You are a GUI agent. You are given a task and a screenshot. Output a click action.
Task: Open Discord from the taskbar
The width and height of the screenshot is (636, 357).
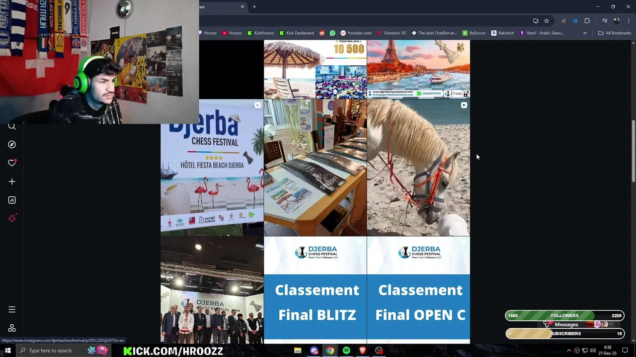click(x=314, y=351)
